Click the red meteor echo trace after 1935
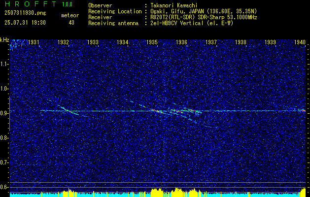310x197 pixels. click(157, 111)
